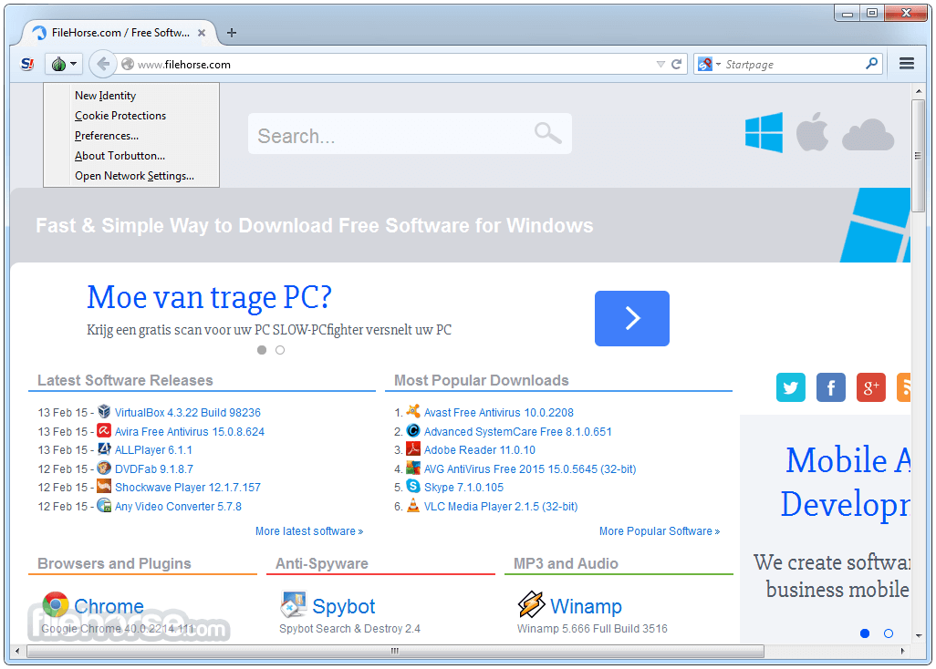Go back with the back arrow button
936x669 pixels.
click(x=103, y=64)
